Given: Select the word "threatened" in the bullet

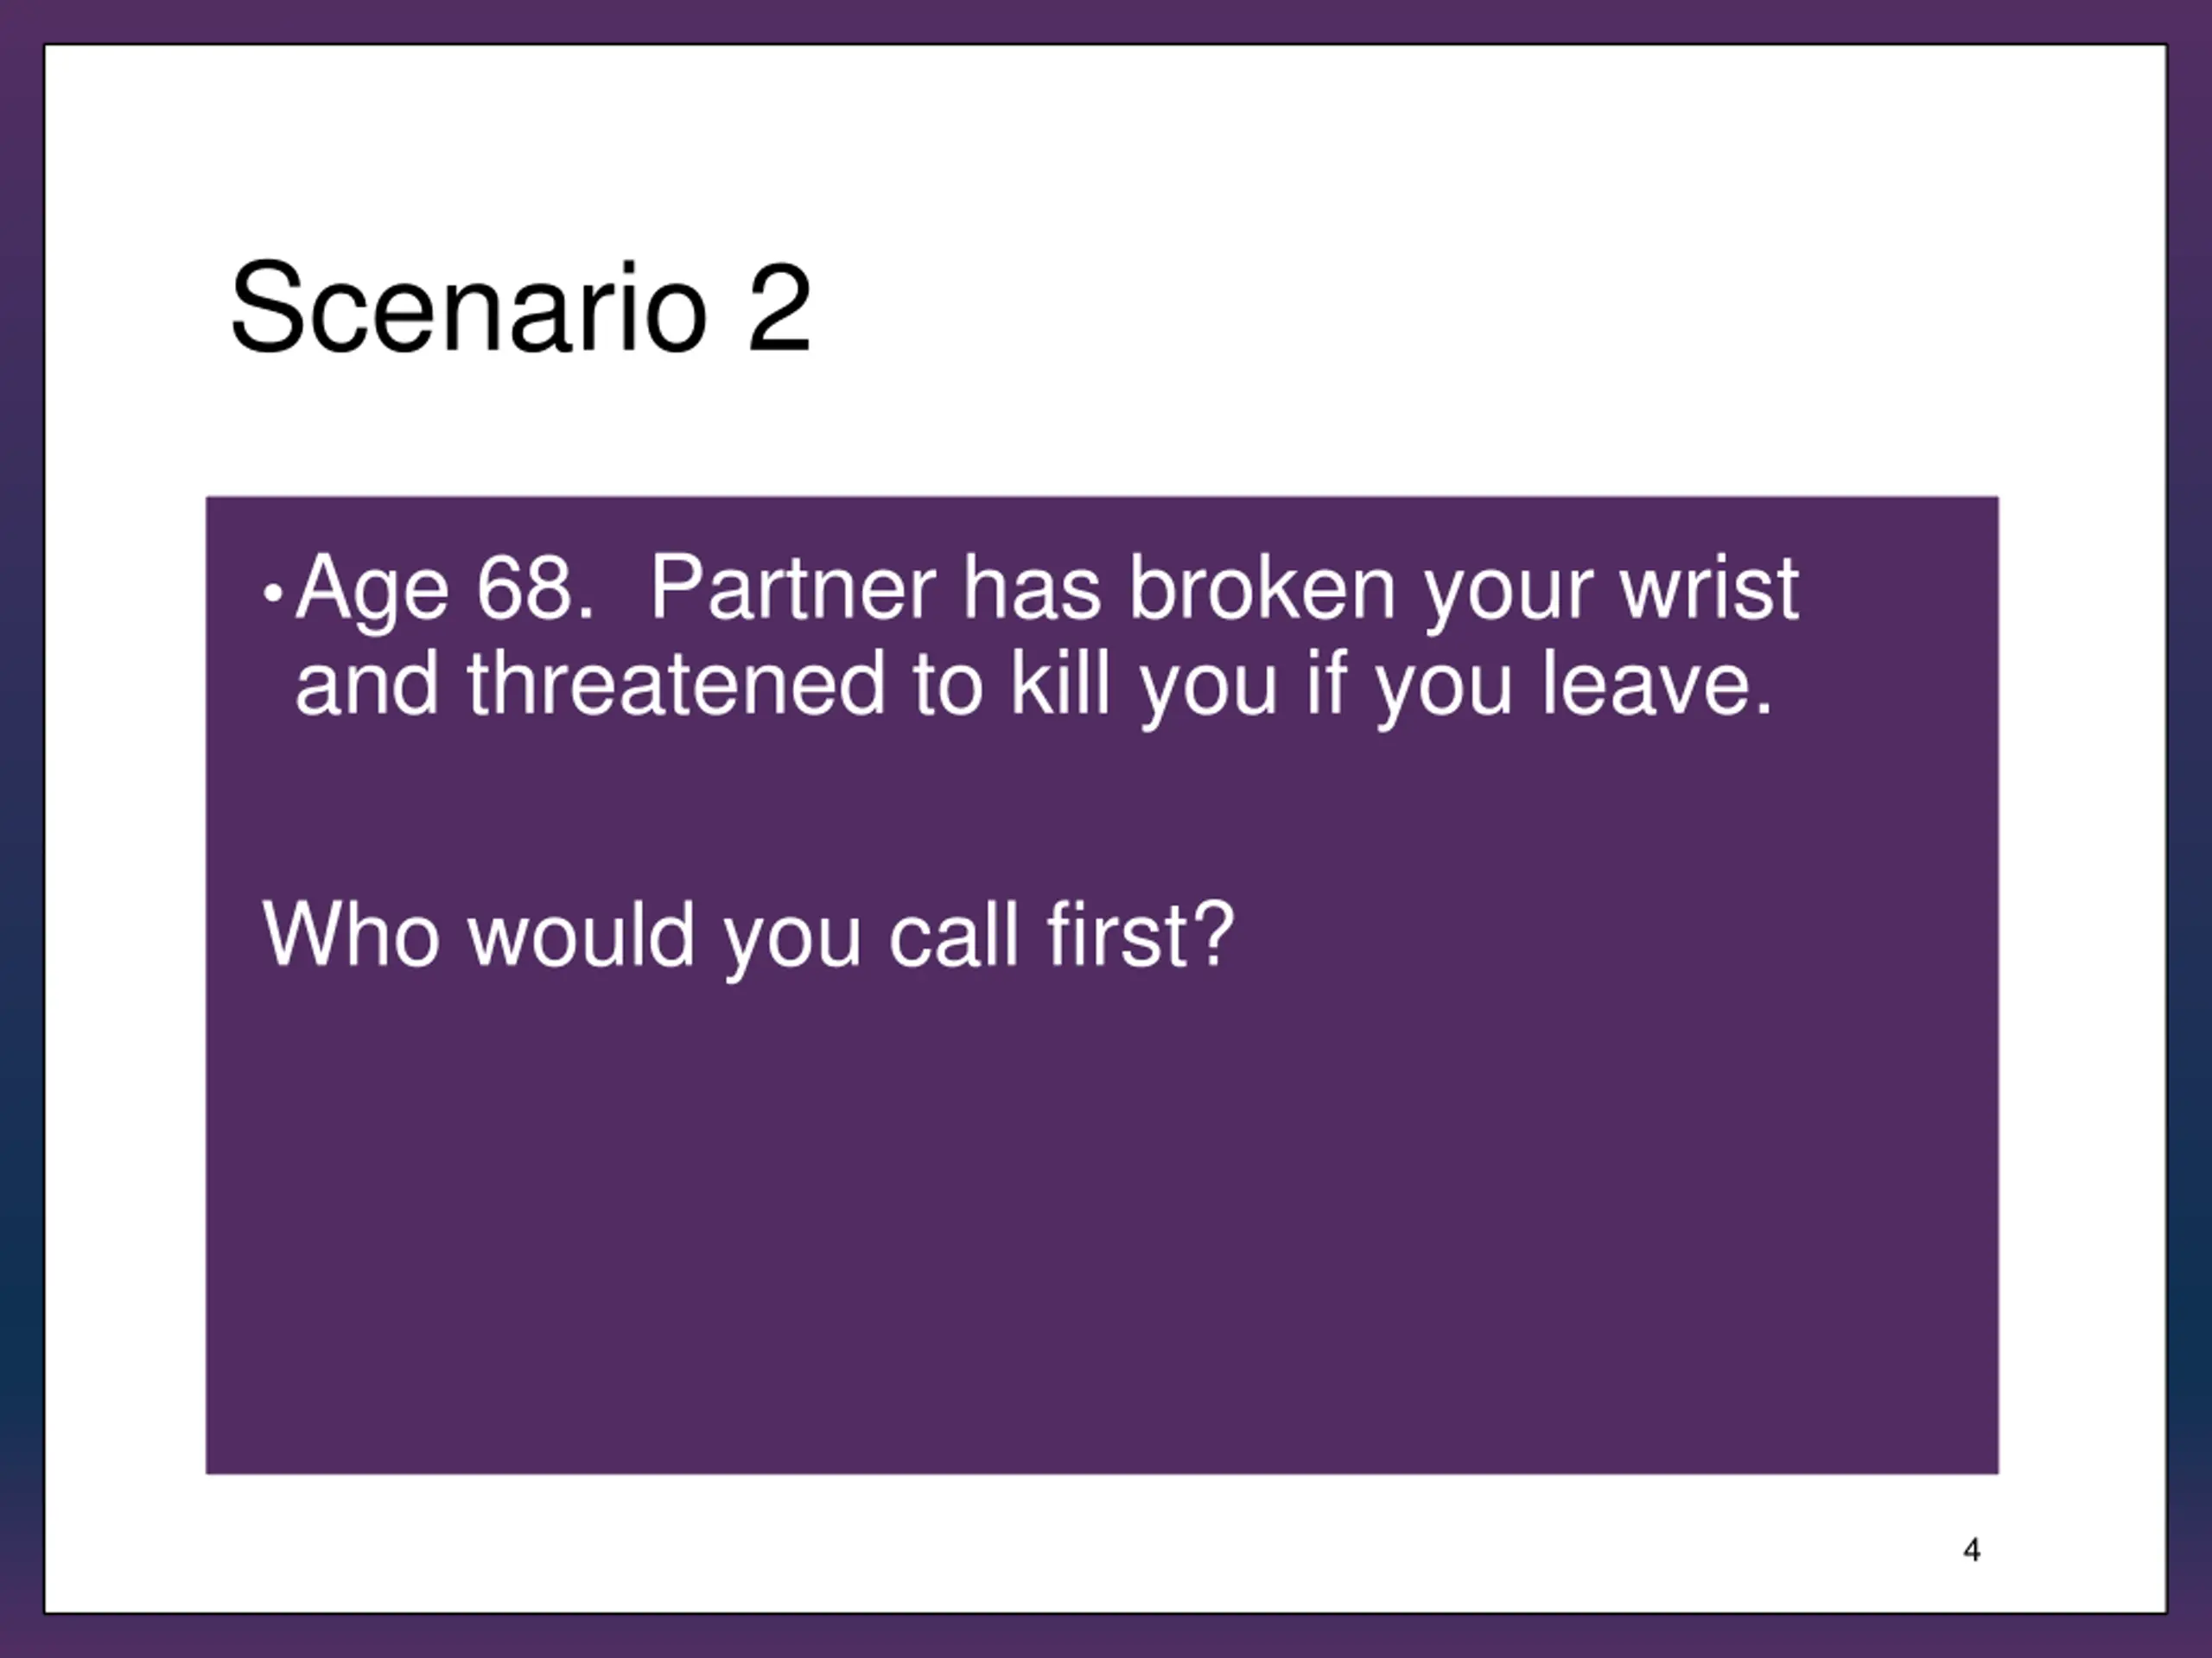Looking at the screenshot, I should coord(676,685).
